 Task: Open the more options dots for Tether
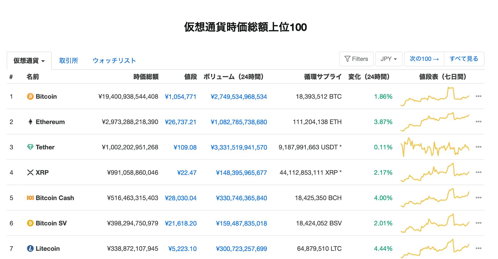[x=478, y=147]
